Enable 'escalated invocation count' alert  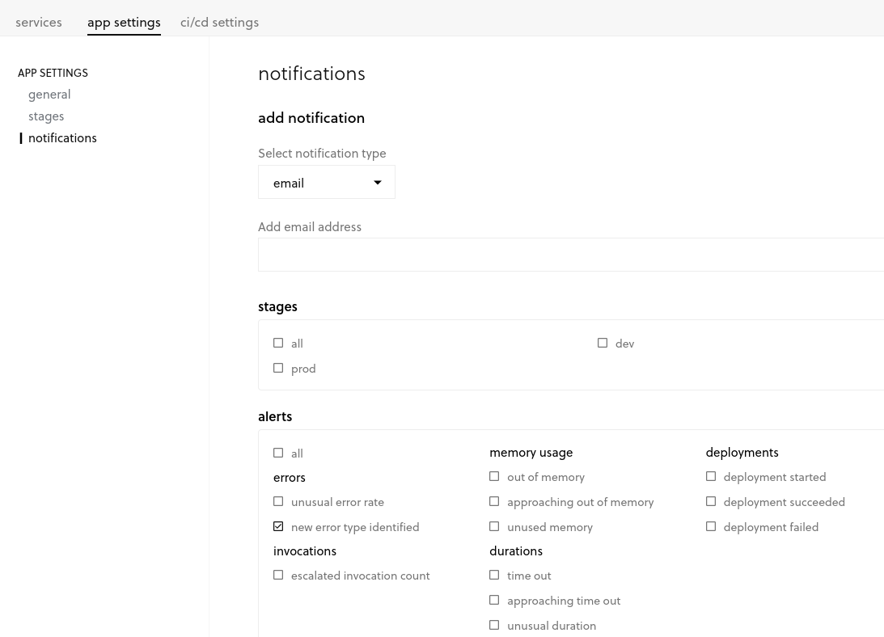[278, 575]
